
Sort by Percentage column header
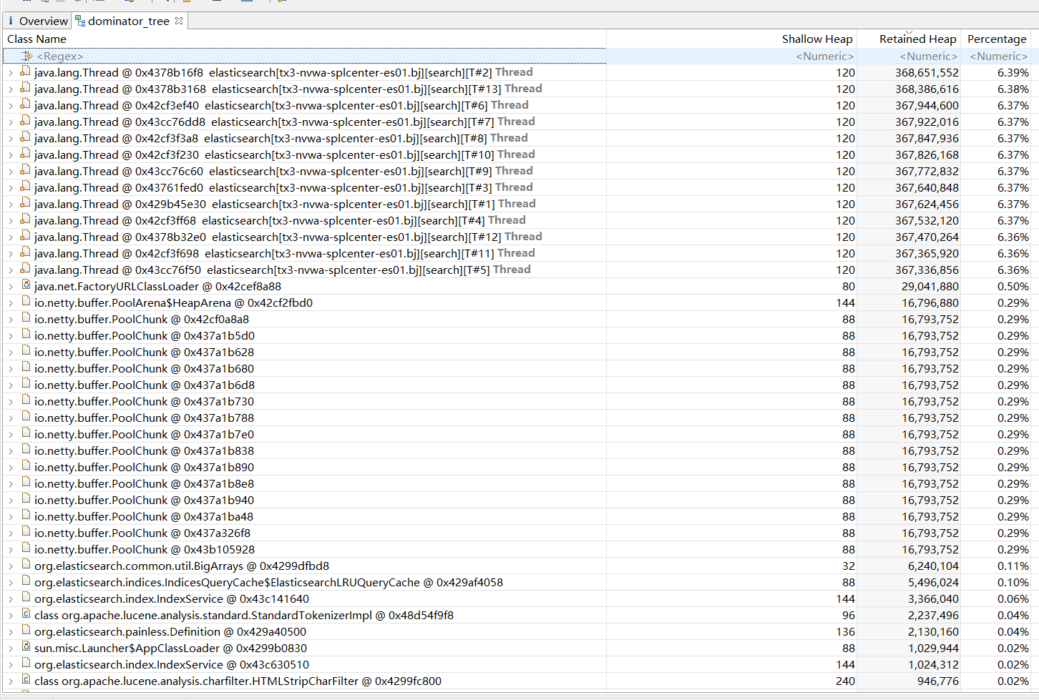tap(997, 39)
